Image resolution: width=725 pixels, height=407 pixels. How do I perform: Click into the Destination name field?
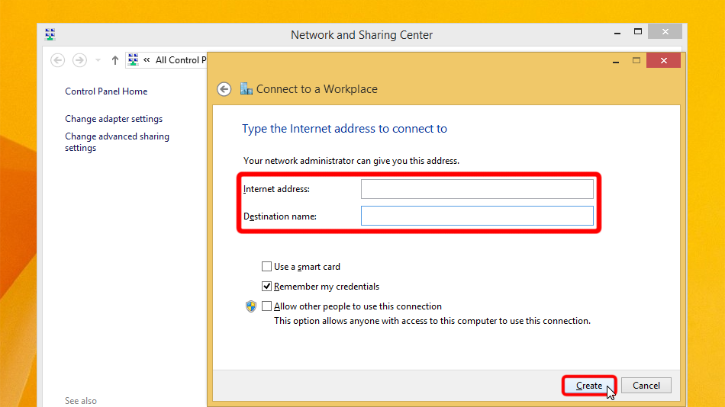pos(476,216)
